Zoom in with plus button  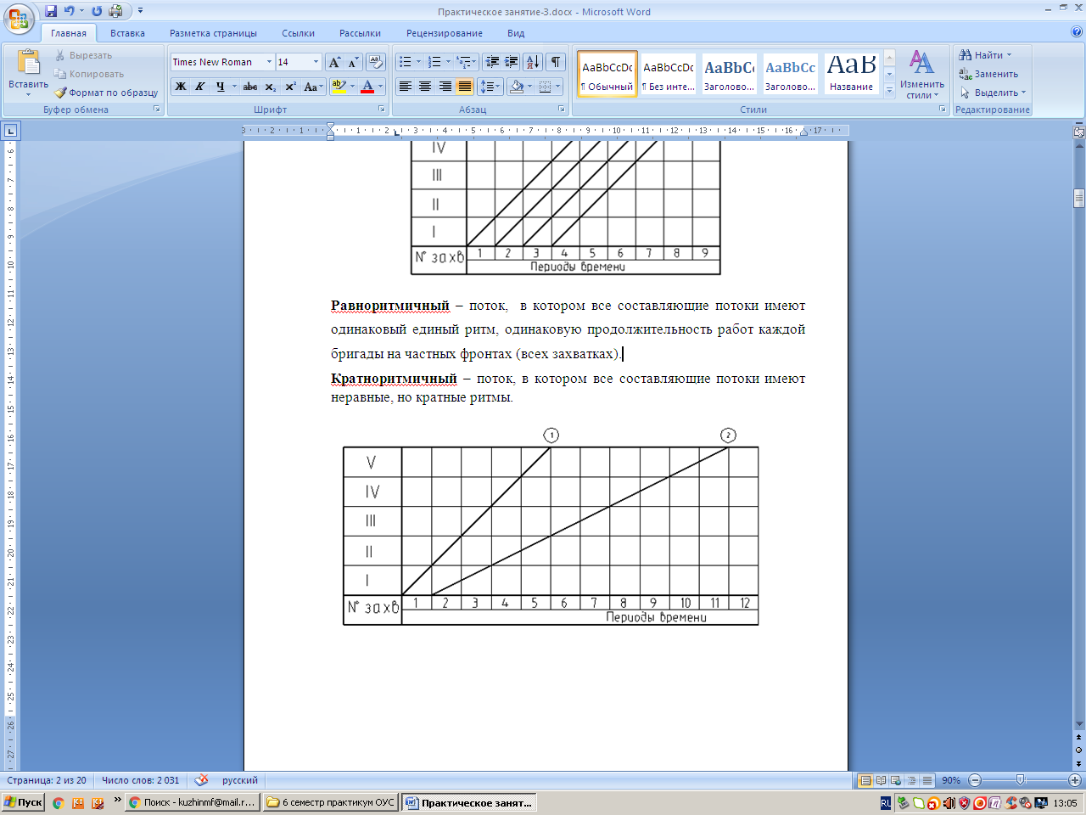coord(1075,780)
